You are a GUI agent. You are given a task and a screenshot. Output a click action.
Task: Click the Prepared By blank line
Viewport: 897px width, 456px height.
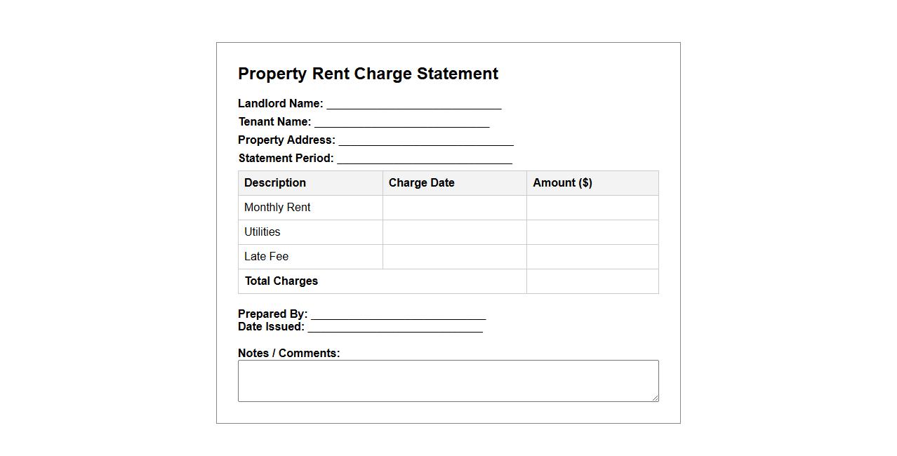tap(398, 314)
